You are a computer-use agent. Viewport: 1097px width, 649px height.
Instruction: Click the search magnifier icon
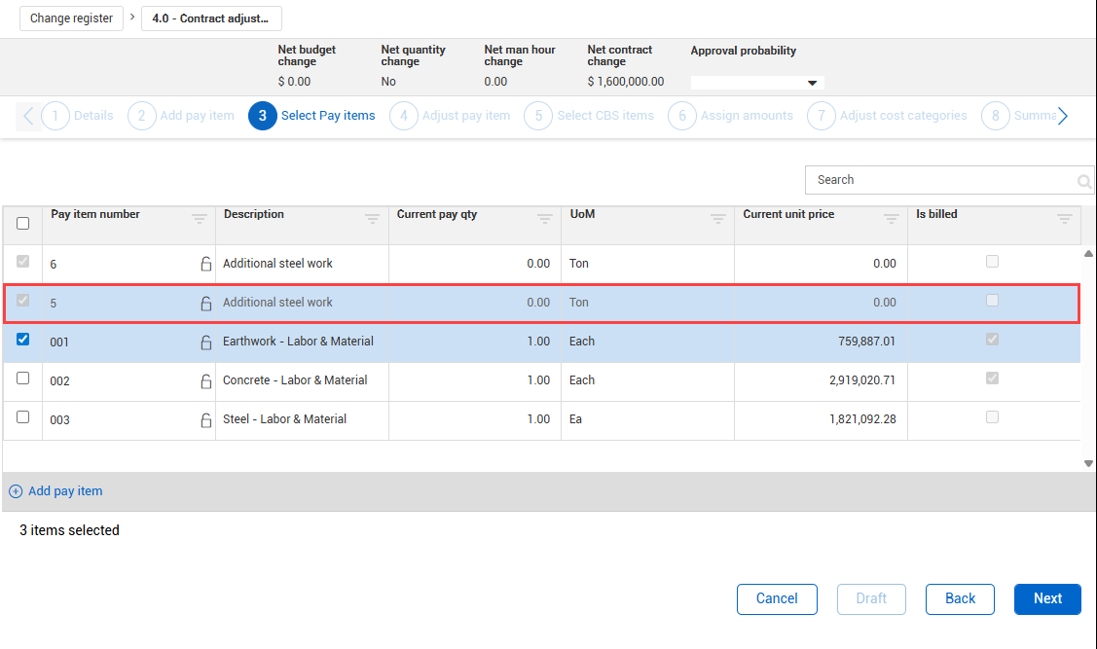point(1083,181)
